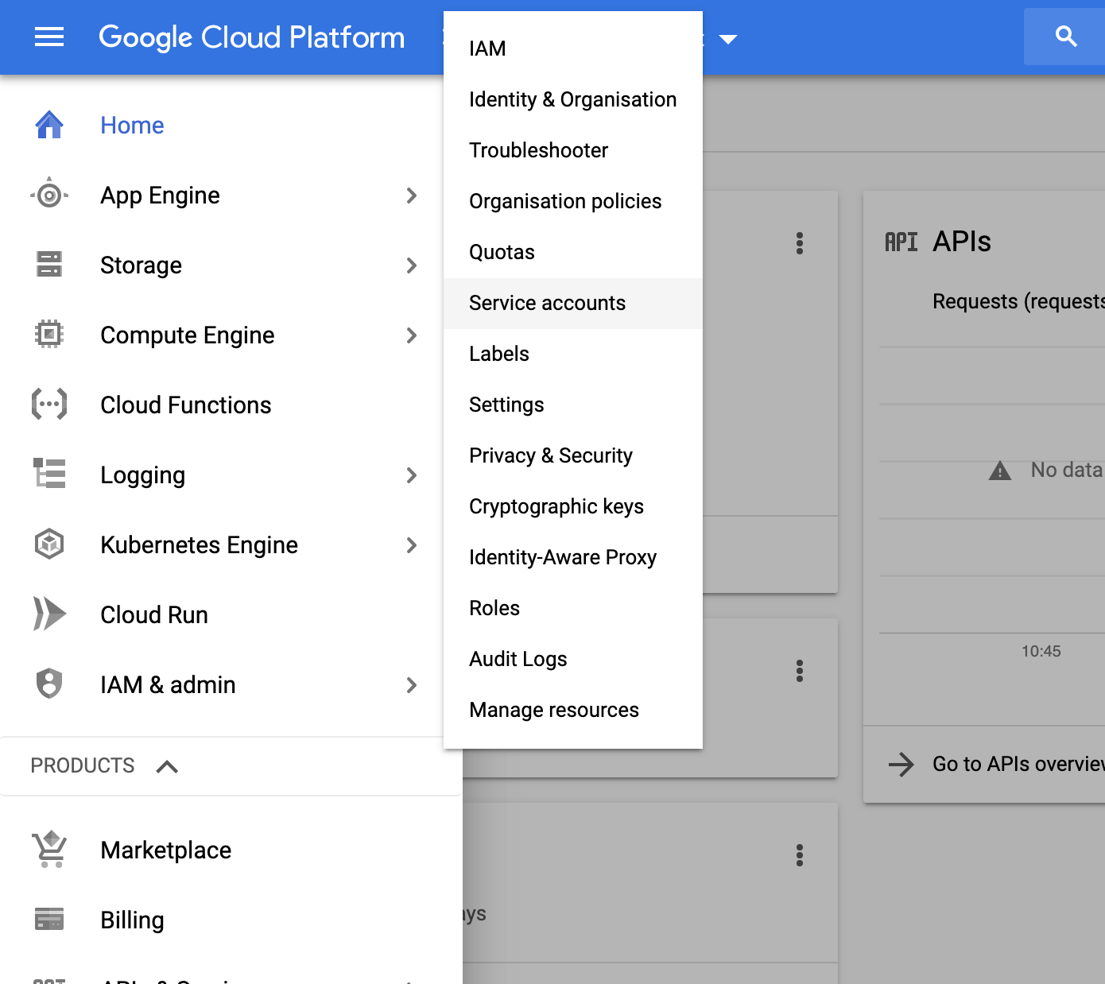Follow the Go to APIs overview link
1105x984 pixels.
1018,764
